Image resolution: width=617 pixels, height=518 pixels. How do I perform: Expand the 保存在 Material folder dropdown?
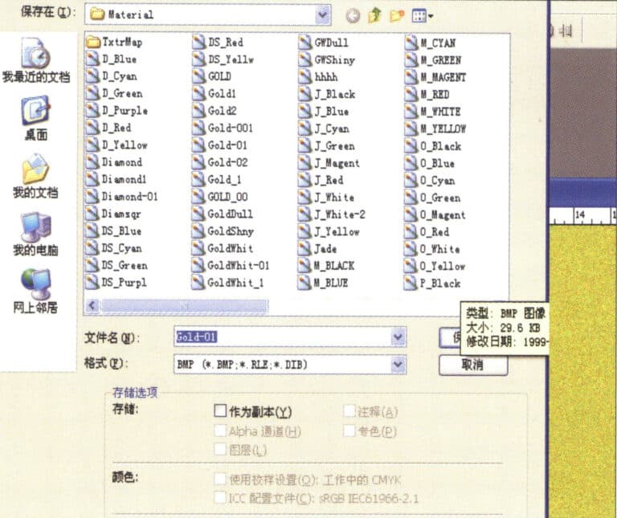click(x=323, y=15)
